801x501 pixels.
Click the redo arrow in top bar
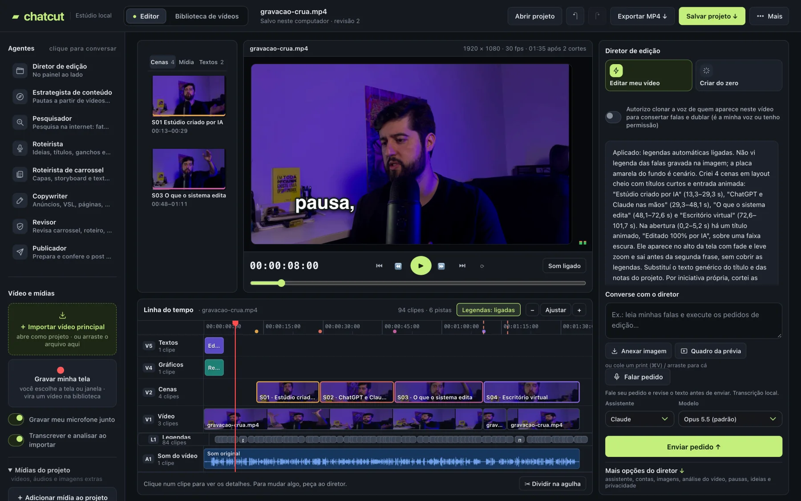point(597,16)
